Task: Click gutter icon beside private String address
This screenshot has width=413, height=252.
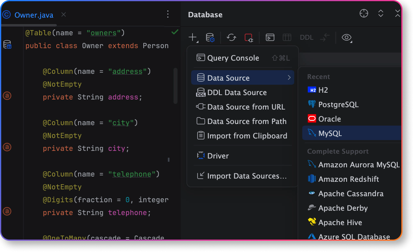Action: pyautogui.click(x=7, y=96)
